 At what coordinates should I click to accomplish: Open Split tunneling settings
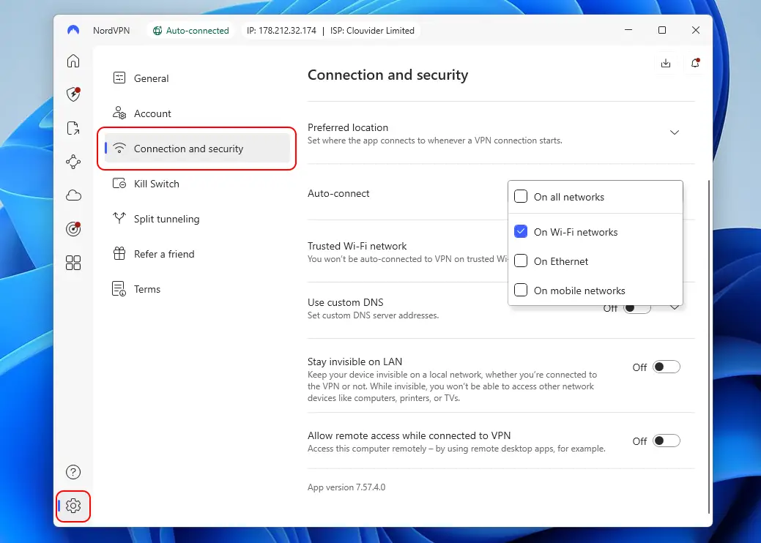click(197, 219)
